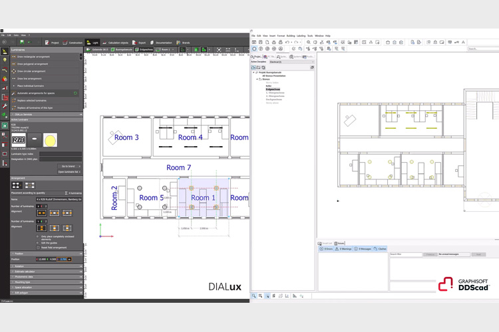Click the DDScad undo icon
This screenshot has width=499, height=332.
click(287, 42)
